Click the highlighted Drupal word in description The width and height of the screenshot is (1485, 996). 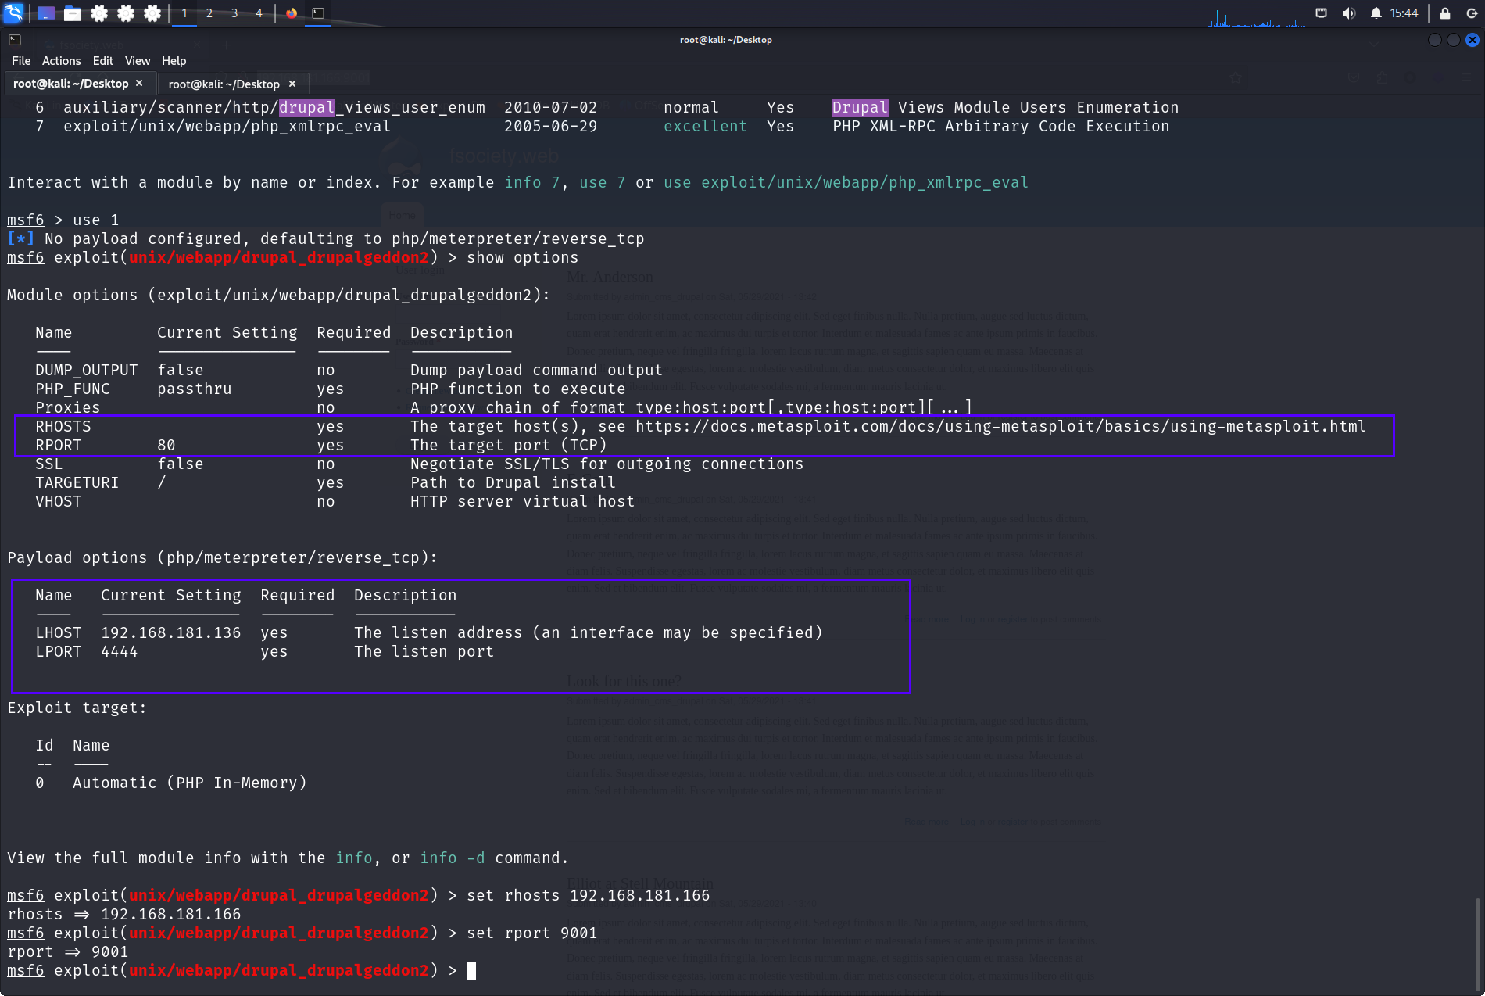coord(860,107)
